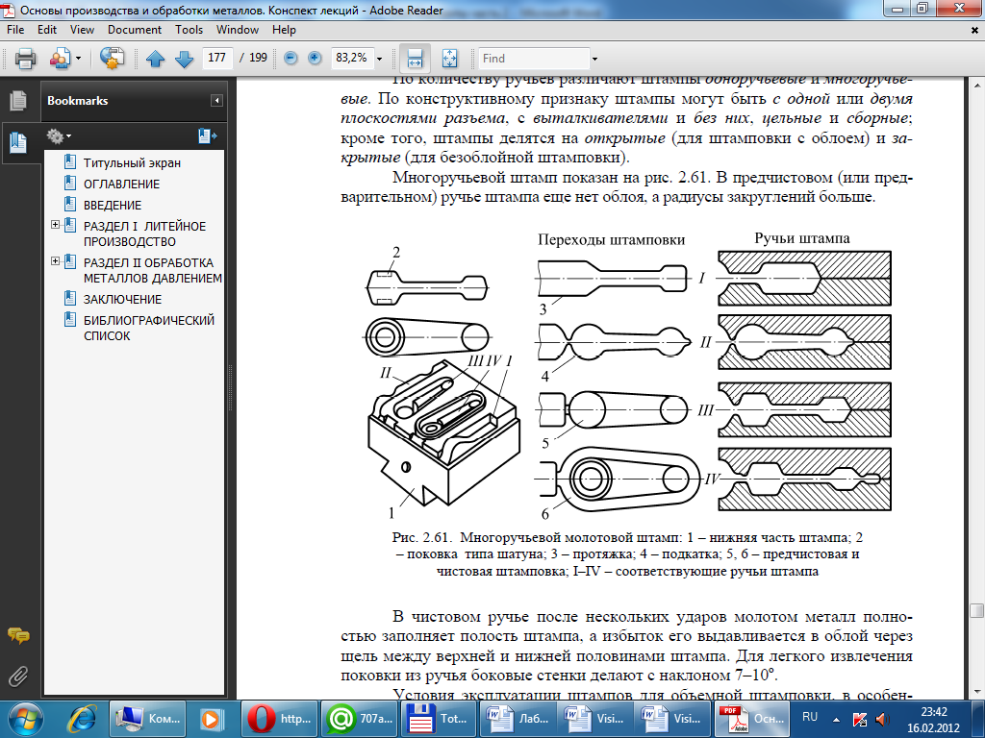Image resolution: width=985 pixels, height=738 pixels.
Task: Click the Adobe Reader title bar icon
Action: click(x=9, y=10)
